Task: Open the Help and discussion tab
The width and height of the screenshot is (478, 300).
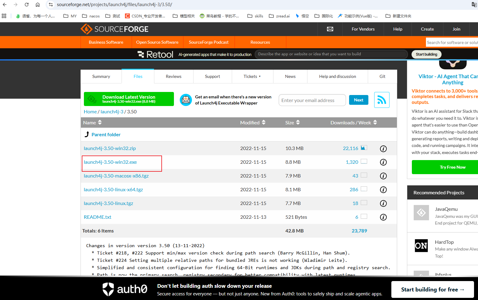Action: point(337,76)
